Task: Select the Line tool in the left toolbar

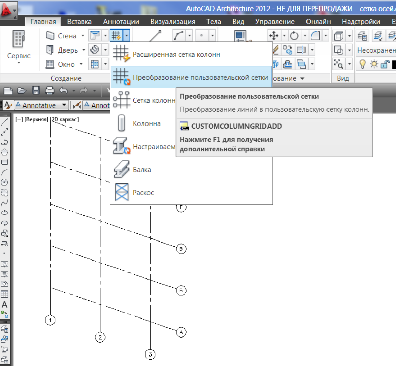Action: click(x=4, y=122)
